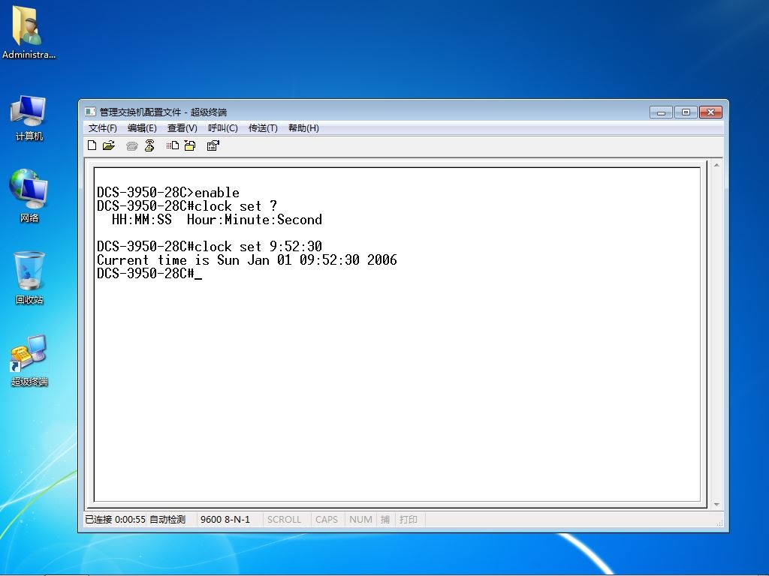Click the Open file toolbar icon

pyautogui.click(x=108, y=145)
